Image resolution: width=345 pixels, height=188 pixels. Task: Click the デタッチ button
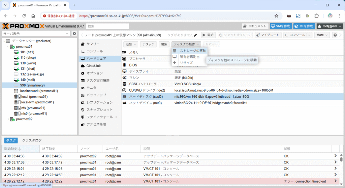(x=148, y=44)
